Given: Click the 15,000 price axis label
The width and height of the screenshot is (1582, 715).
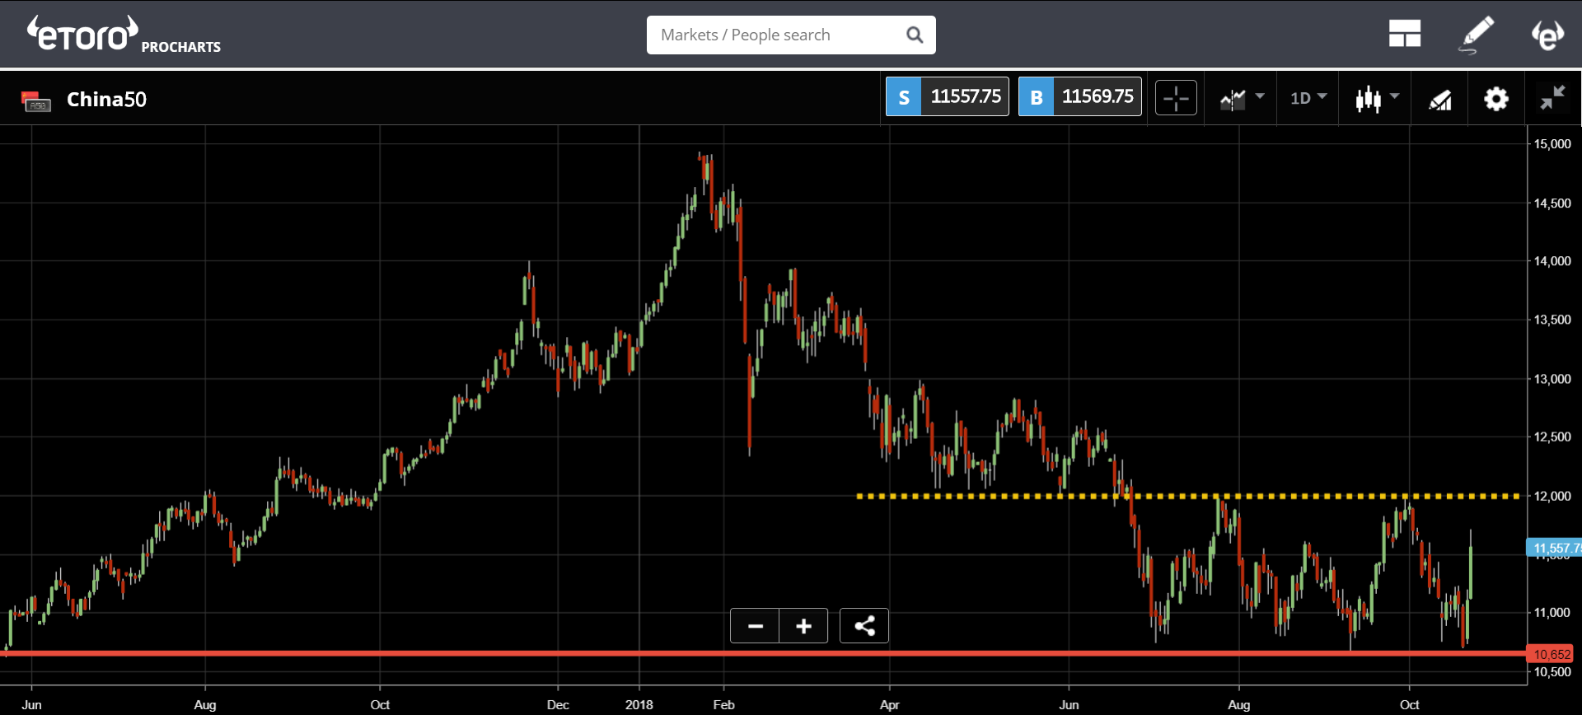Looking at the screenshot, I should point(1552,144).
